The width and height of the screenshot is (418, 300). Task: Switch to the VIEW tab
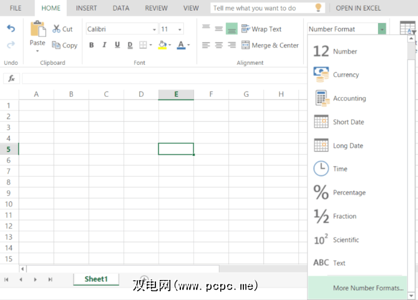pyautogui.click(x=191, y=8)
